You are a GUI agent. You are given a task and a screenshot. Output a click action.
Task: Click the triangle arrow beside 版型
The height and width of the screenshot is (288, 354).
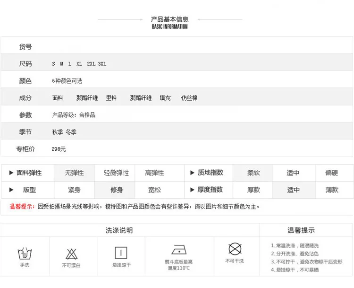pos(11,190)
